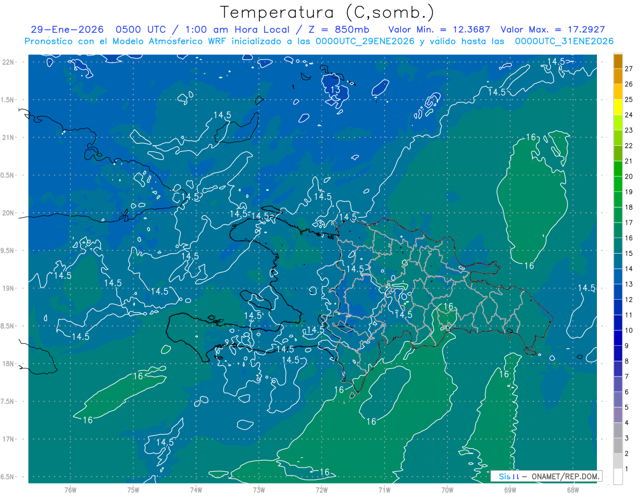Click the "21N" latitude axis label
This screenshot has height=497, width=643.
coord(9,138)
